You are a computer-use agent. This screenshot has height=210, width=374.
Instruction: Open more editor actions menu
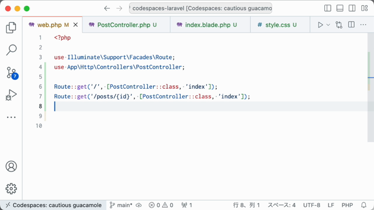point(363,24)
